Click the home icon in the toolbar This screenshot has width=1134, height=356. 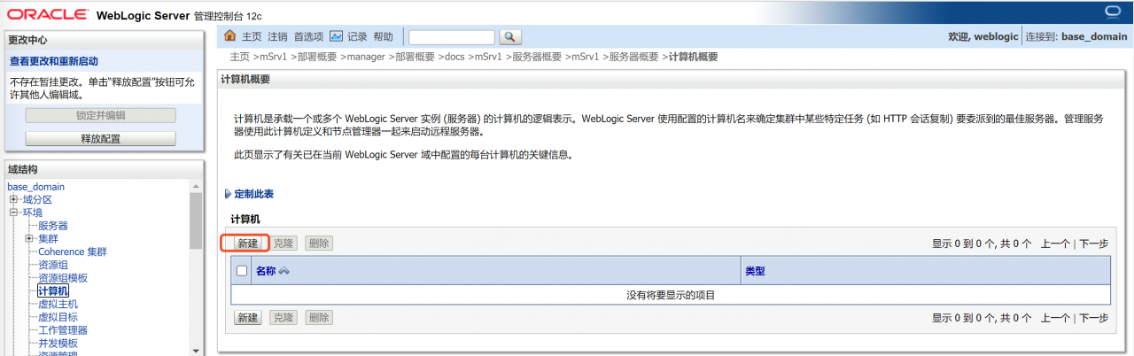pos(230,36)
